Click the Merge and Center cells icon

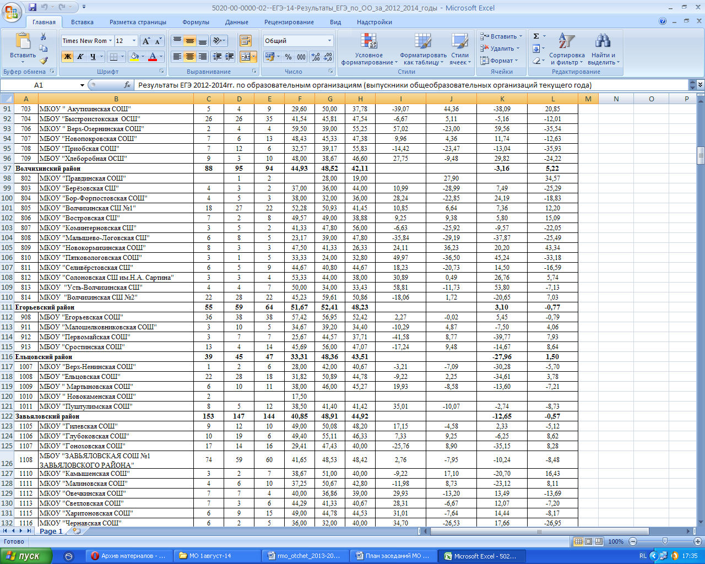point(246,57)
